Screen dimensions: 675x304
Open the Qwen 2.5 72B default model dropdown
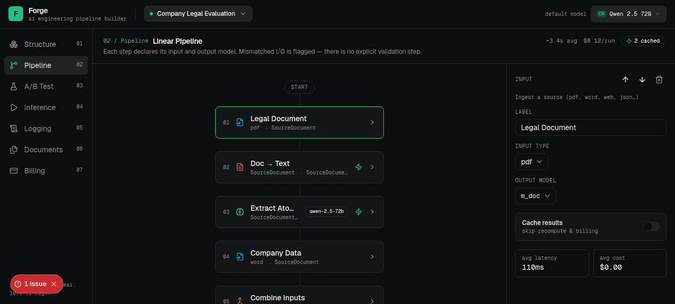(x=629, y=14)
